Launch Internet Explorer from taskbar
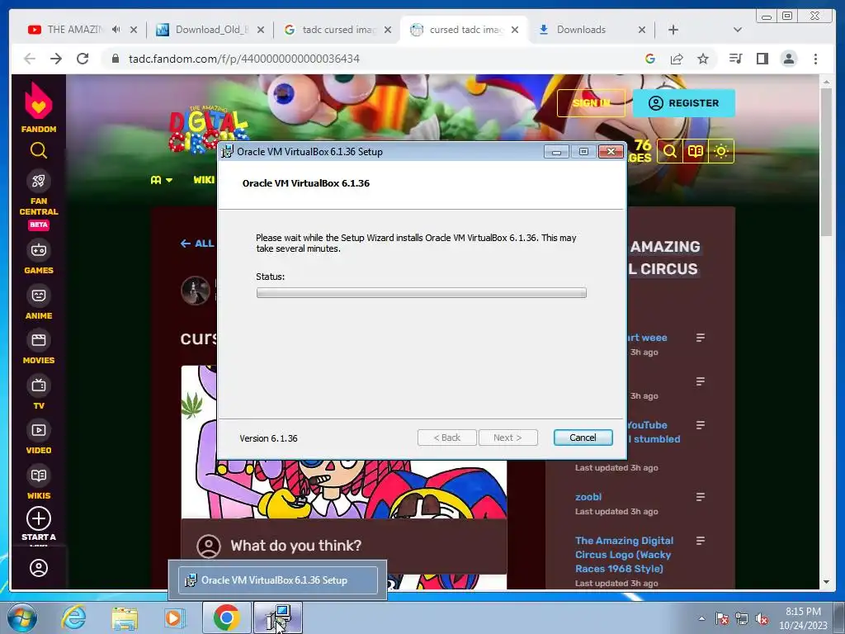The image size is (845, 634). (73, 617)
